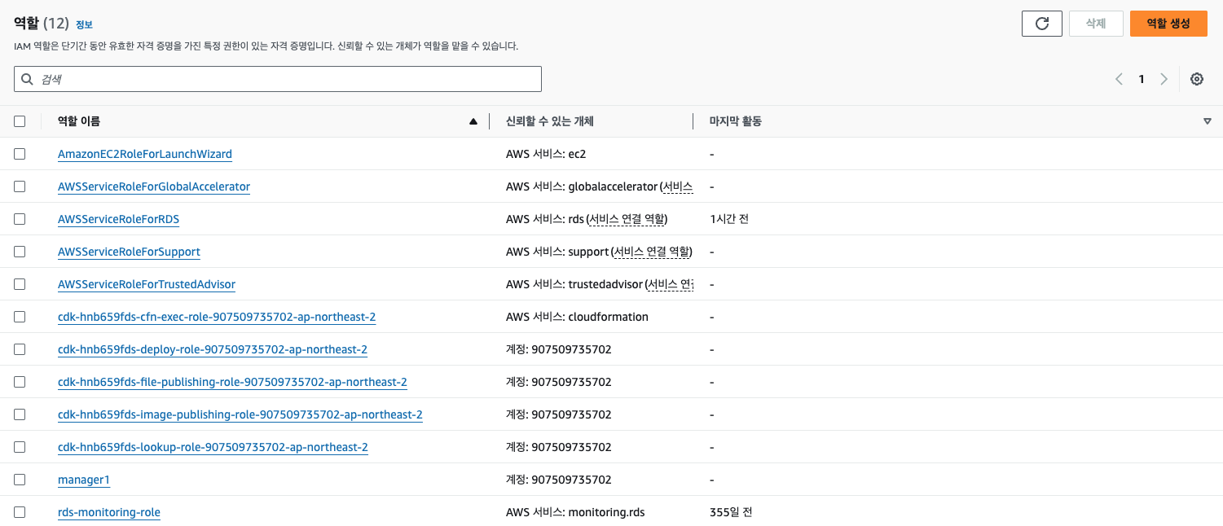The image size is (1223, 526).
Task: Open the cdk-hnb659fds-cfn-exec-role link
Action: [216, 316]
